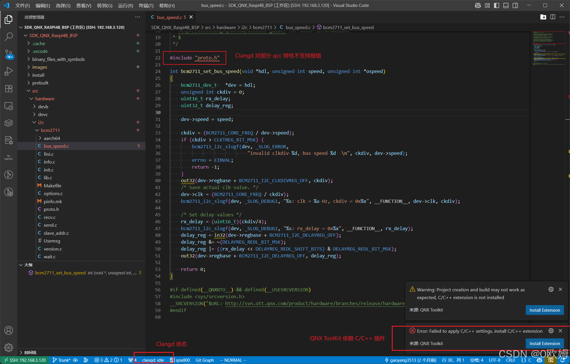
Task: Open the Manage gear in activity bar
Action: click(x=9, y=347)
